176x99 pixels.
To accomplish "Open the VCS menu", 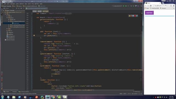I will [x=32, y=4].
